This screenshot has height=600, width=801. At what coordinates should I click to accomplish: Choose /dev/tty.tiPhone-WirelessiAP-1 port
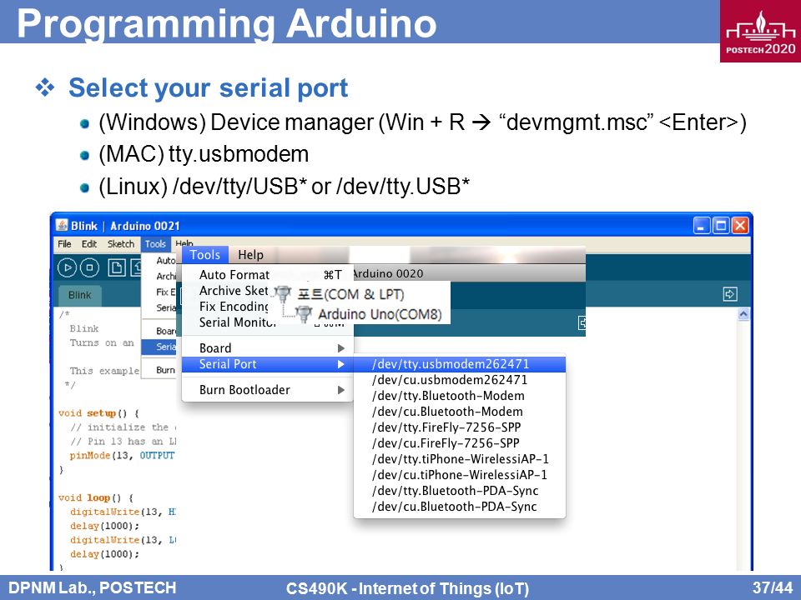tap(460, 459)
